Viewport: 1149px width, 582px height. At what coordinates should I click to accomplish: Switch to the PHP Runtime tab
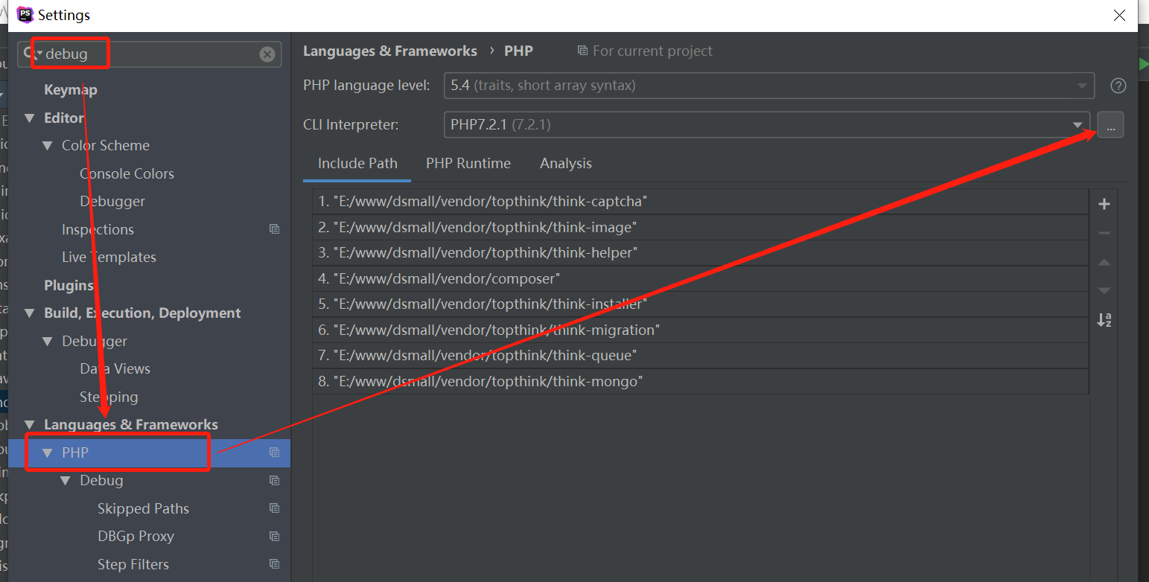coord(468,163)
